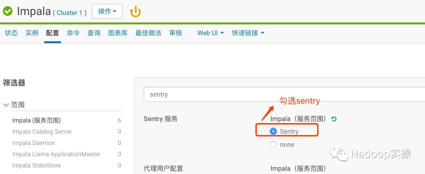425x174 pixels.
Task: Click the green health status icon beside Impala
Action: point(8,11)
